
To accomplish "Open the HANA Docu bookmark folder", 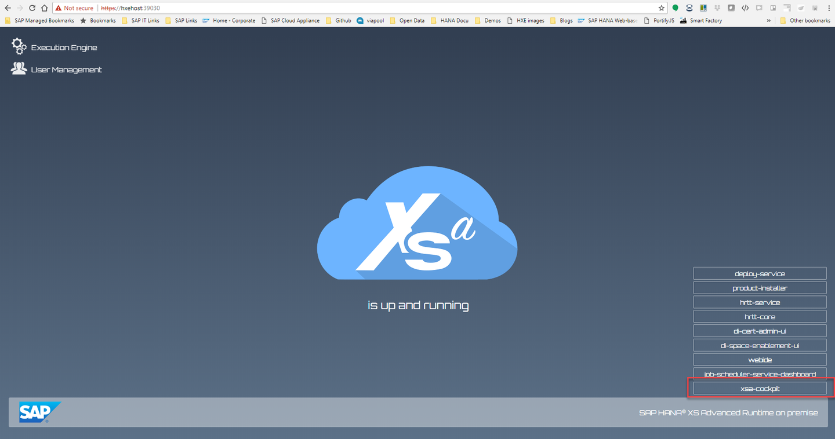I will (449, 20).
